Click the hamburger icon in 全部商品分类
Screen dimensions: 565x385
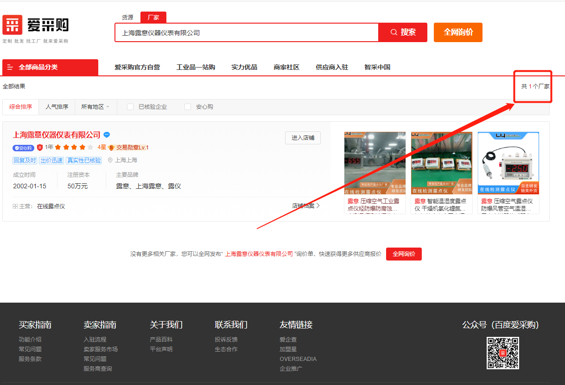(x=10, y=68)
